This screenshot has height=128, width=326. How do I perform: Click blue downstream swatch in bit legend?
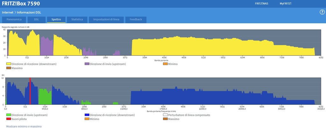pyautogui.click(x=87, y=115)
